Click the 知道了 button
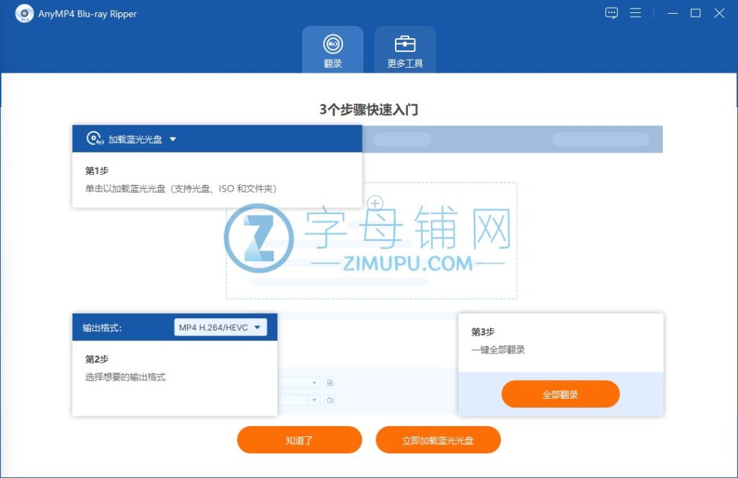Viewport: 738px width, 478px height. [299, 440]
